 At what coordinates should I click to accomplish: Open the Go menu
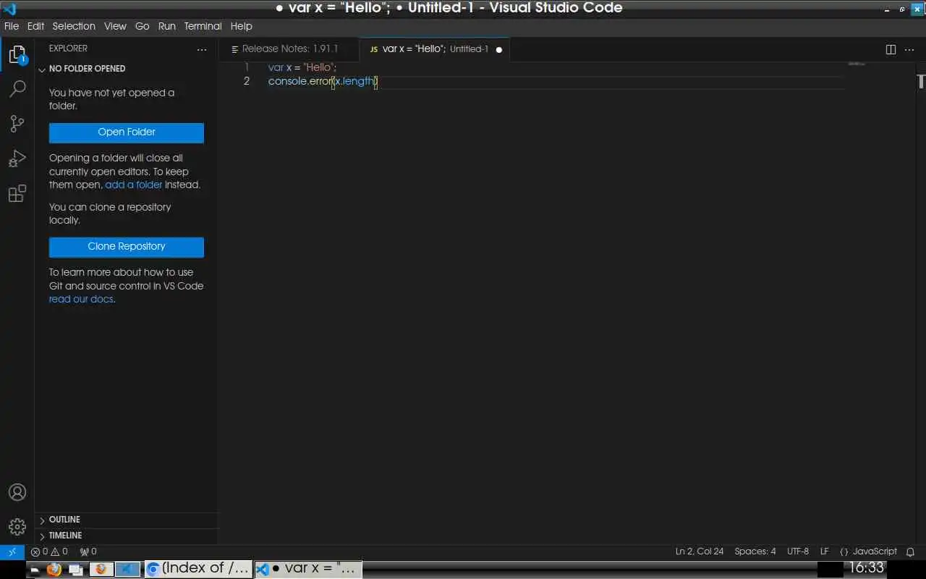pos(143,26)
